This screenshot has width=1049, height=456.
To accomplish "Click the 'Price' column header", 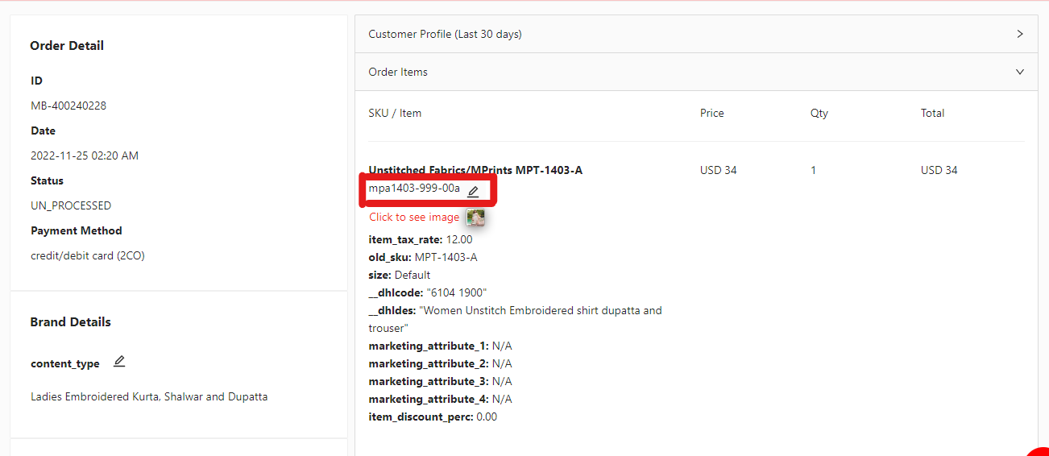I will pos(711,113).
